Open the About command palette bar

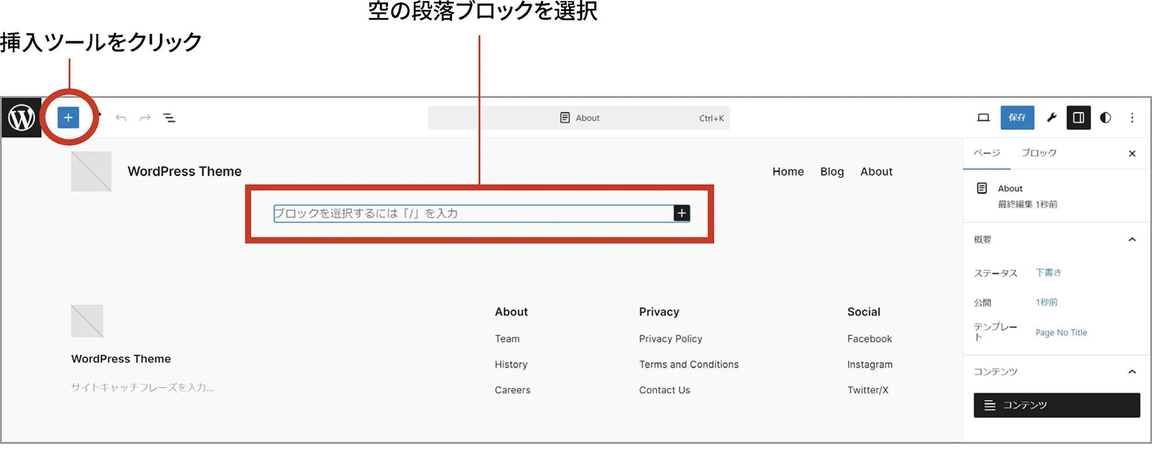click(x=578, y=118)
